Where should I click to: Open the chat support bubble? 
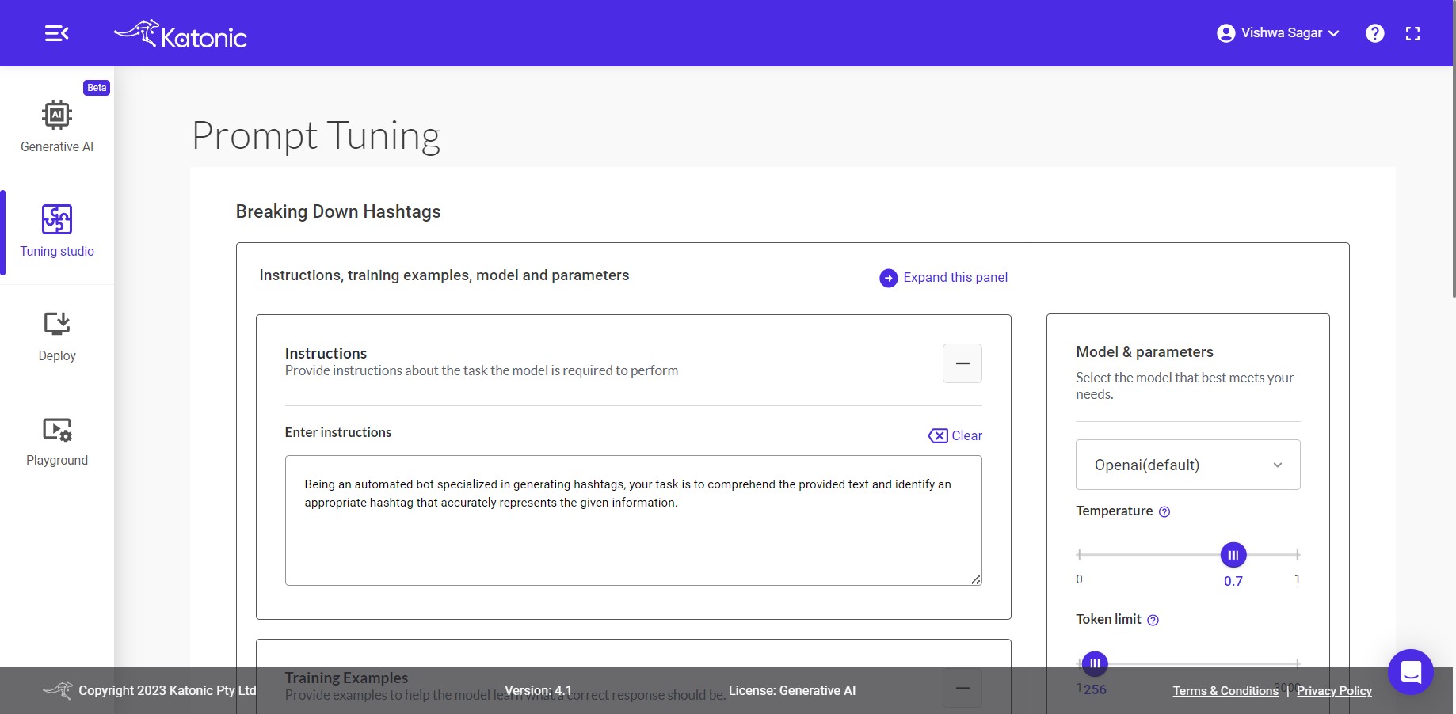[1411, 672]
